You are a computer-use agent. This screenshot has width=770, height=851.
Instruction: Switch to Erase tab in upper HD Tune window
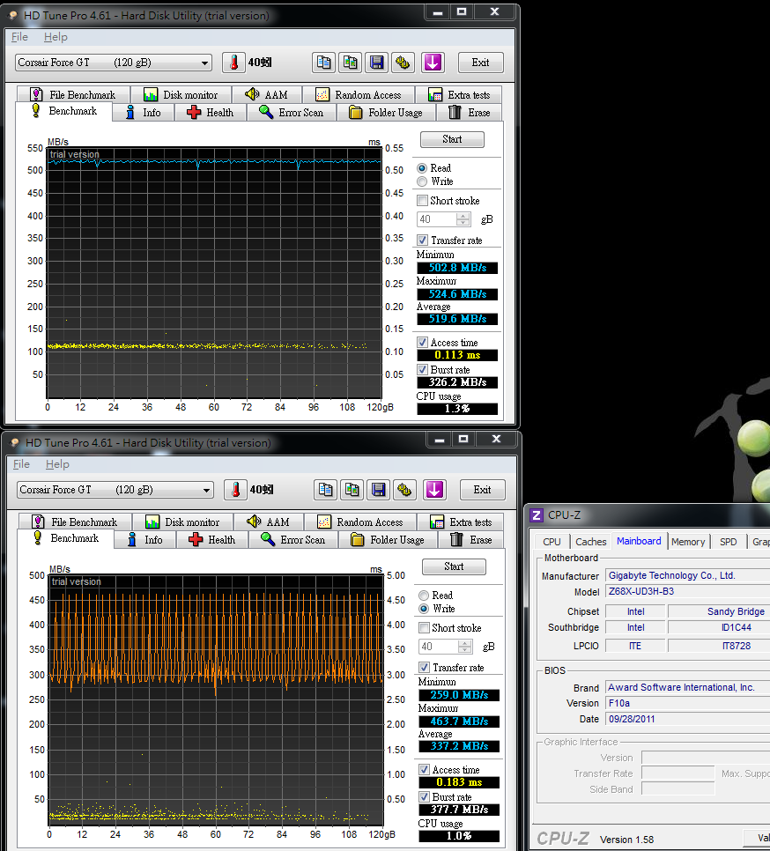pos(470,113)
